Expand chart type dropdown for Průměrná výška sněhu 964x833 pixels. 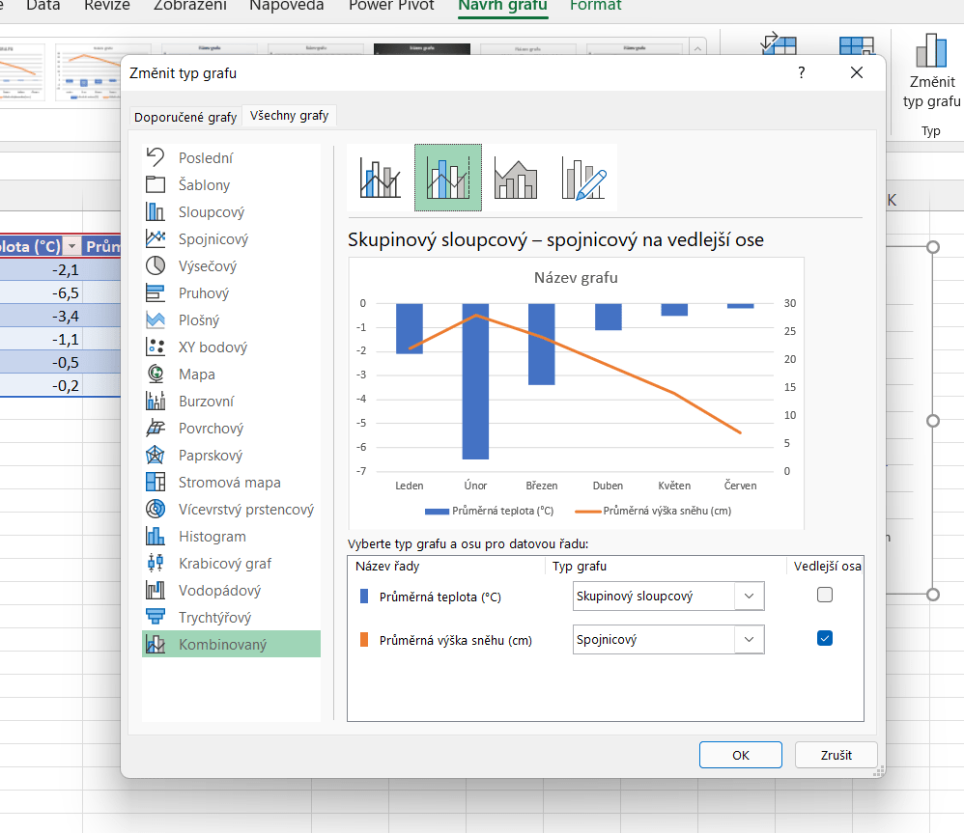[749, 639]
